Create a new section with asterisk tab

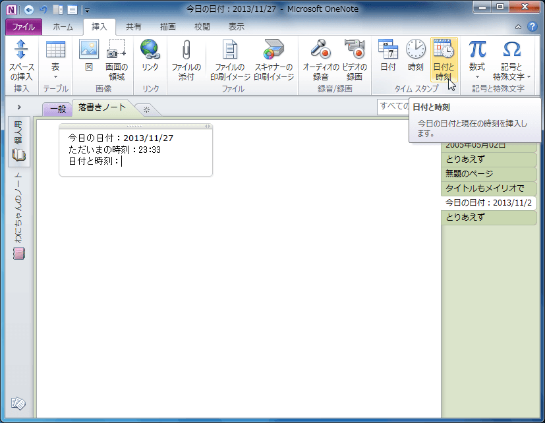[x=147, y=110]
